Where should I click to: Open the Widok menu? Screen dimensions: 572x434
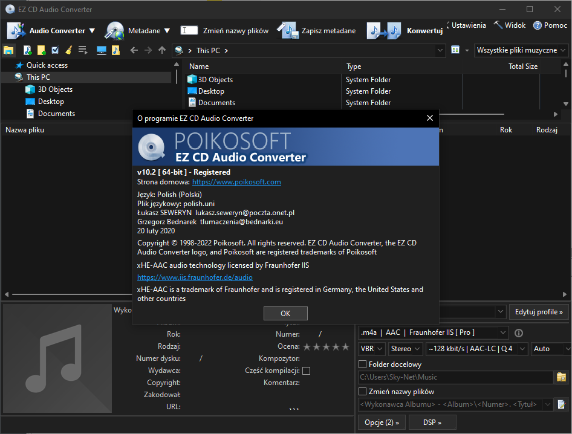pos(510,25)
